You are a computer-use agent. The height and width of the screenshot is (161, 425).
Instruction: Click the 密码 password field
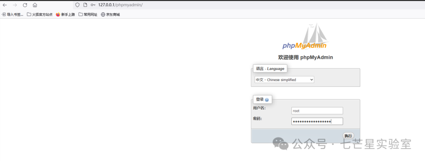click(317, 121)
